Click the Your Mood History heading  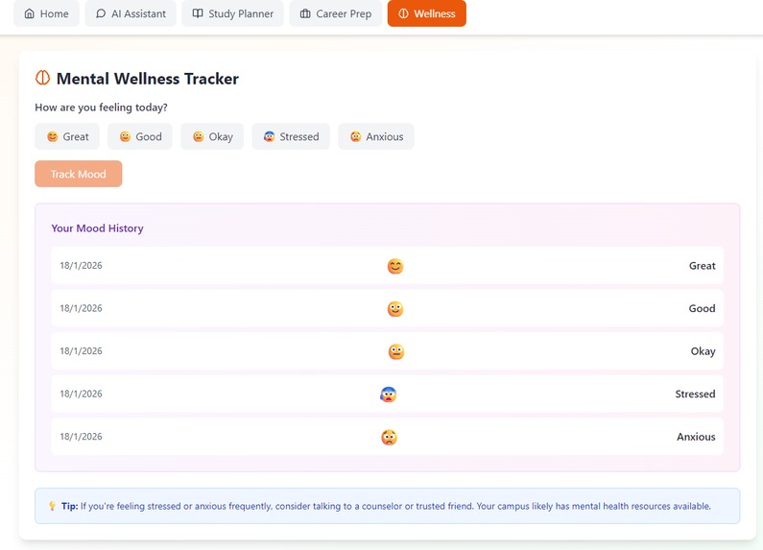[x=97, y=228]
